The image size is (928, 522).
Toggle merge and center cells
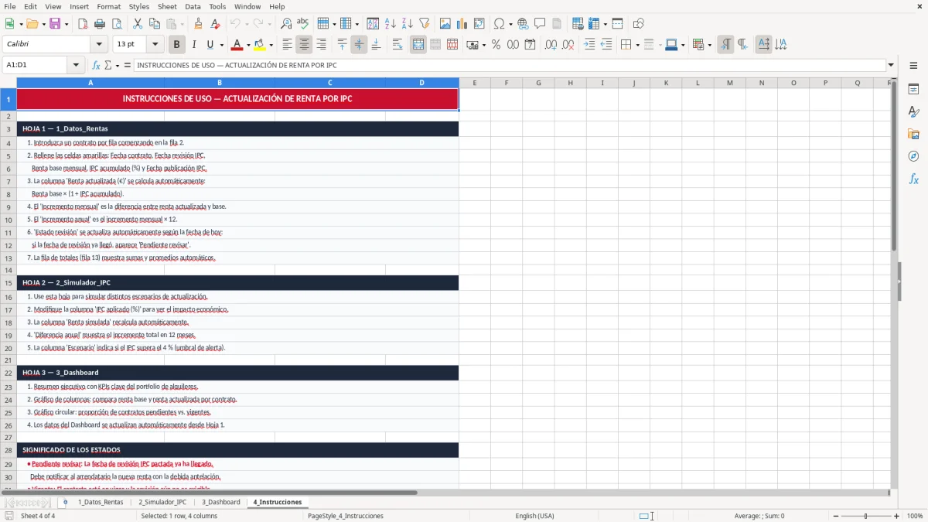click(418, 45)
